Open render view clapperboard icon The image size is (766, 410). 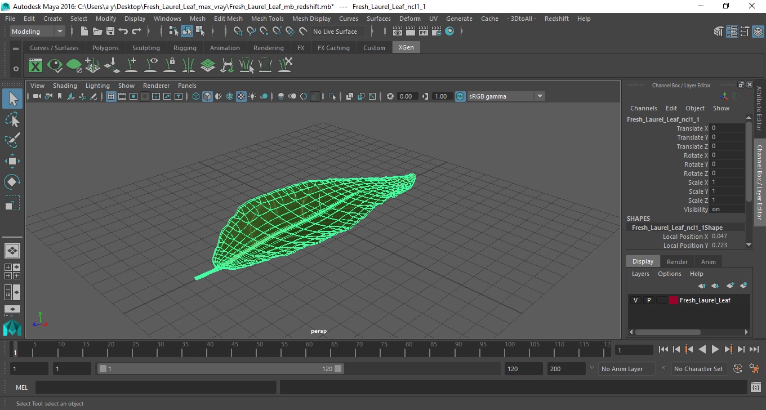[x=398, y=32]
